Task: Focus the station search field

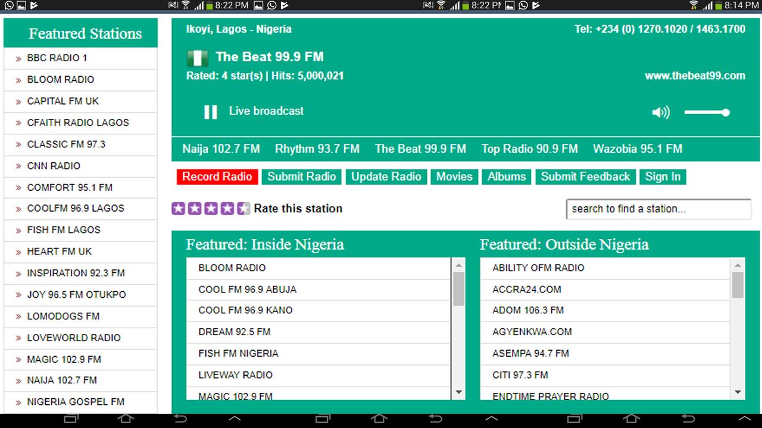Action: point(658,209)
